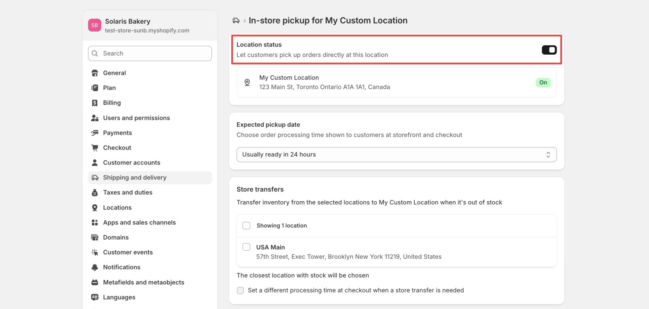Click the green On status badge
This screenshot has width=649, height=309.
click(543, 83)
